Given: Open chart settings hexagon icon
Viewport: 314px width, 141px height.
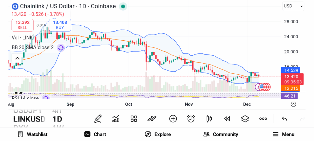Looking at the screenshot, I should pyautogui.click(x=293, y=104).
